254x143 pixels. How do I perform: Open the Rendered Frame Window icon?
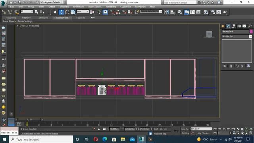[219, 12]
